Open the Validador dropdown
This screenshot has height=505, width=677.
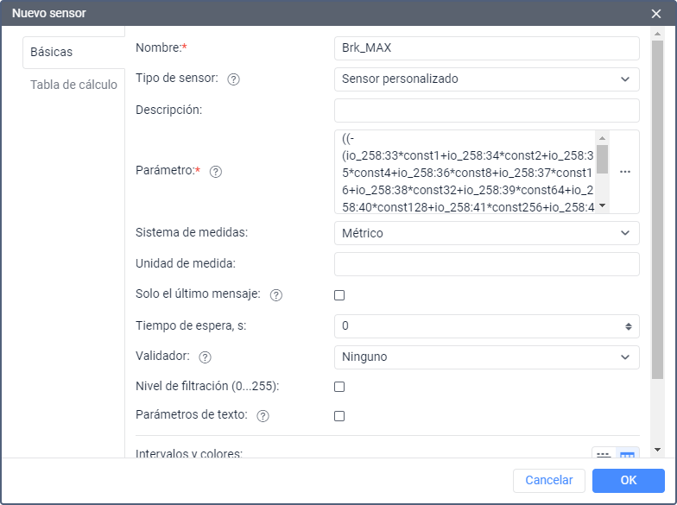[x=486, y=357]
